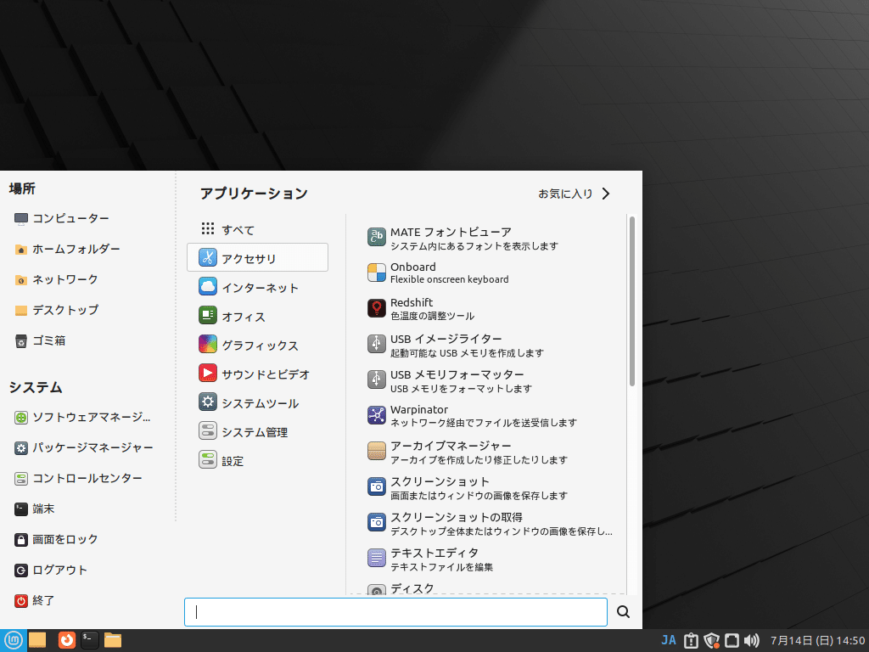
Task: Click 画面をロック
Action: (x=56, y=539)
